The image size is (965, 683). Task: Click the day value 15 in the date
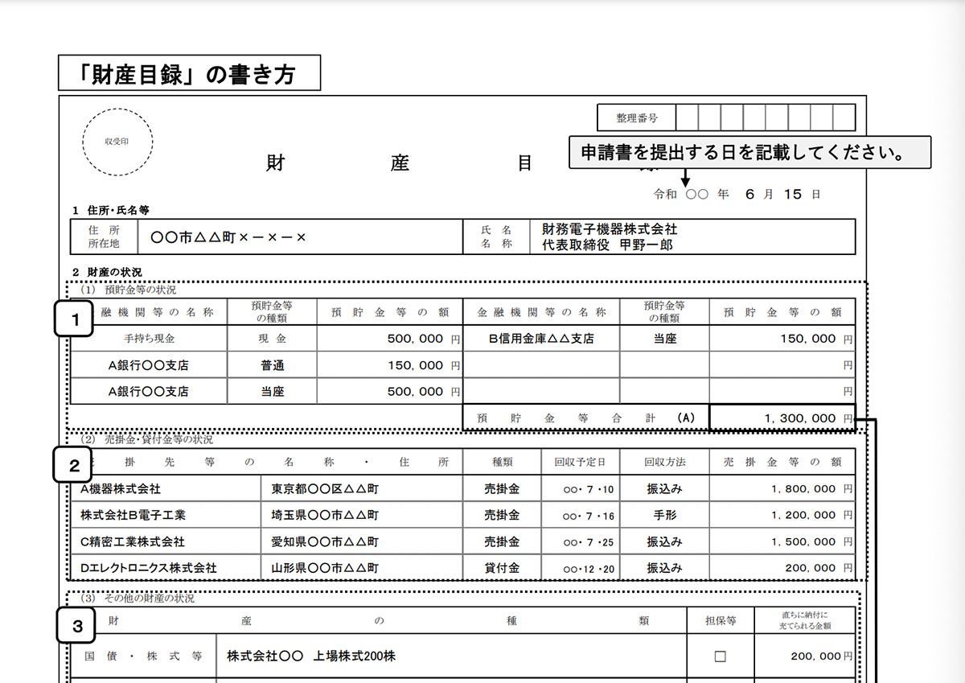coord(793,195)
